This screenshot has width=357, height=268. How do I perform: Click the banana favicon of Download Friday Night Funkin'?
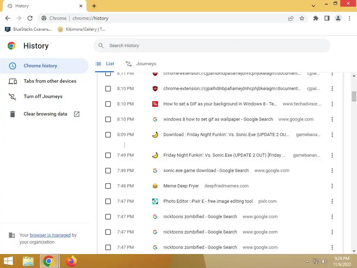pos(155,135)
